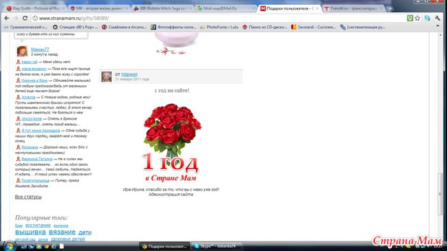447x251 pixels.
Task: Open the Мамаи77 user profile link
Action: pos(40,50)
